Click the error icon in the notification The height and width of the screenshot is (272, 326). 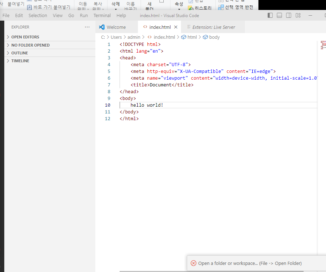click(193, 263)
